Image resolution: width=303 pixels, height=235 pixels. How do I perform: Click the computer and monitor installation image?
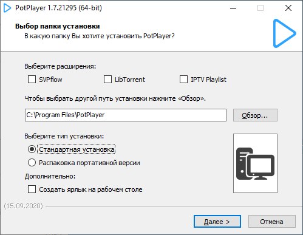click(255, 163)
